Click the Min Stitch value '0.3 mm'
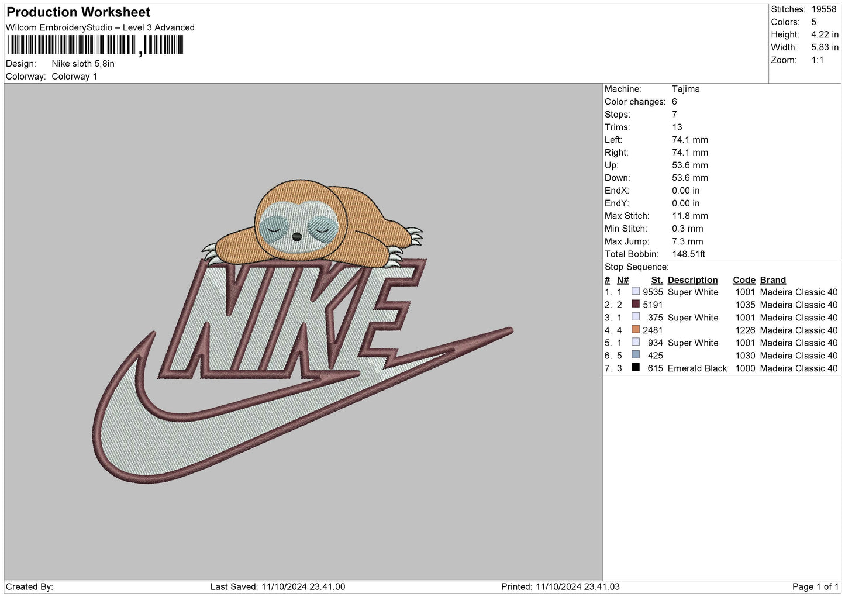Screen dimensions: 845x597 point(688,229)
